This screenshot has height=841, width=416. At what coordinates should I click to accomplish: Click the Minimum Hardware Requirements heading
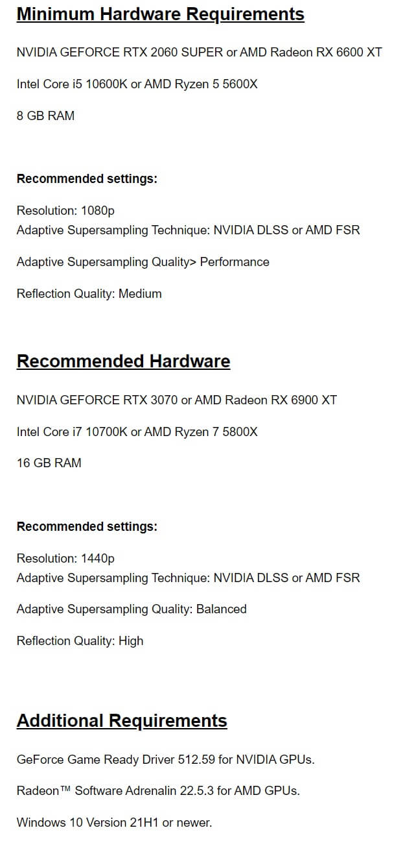tap(160, 14)
